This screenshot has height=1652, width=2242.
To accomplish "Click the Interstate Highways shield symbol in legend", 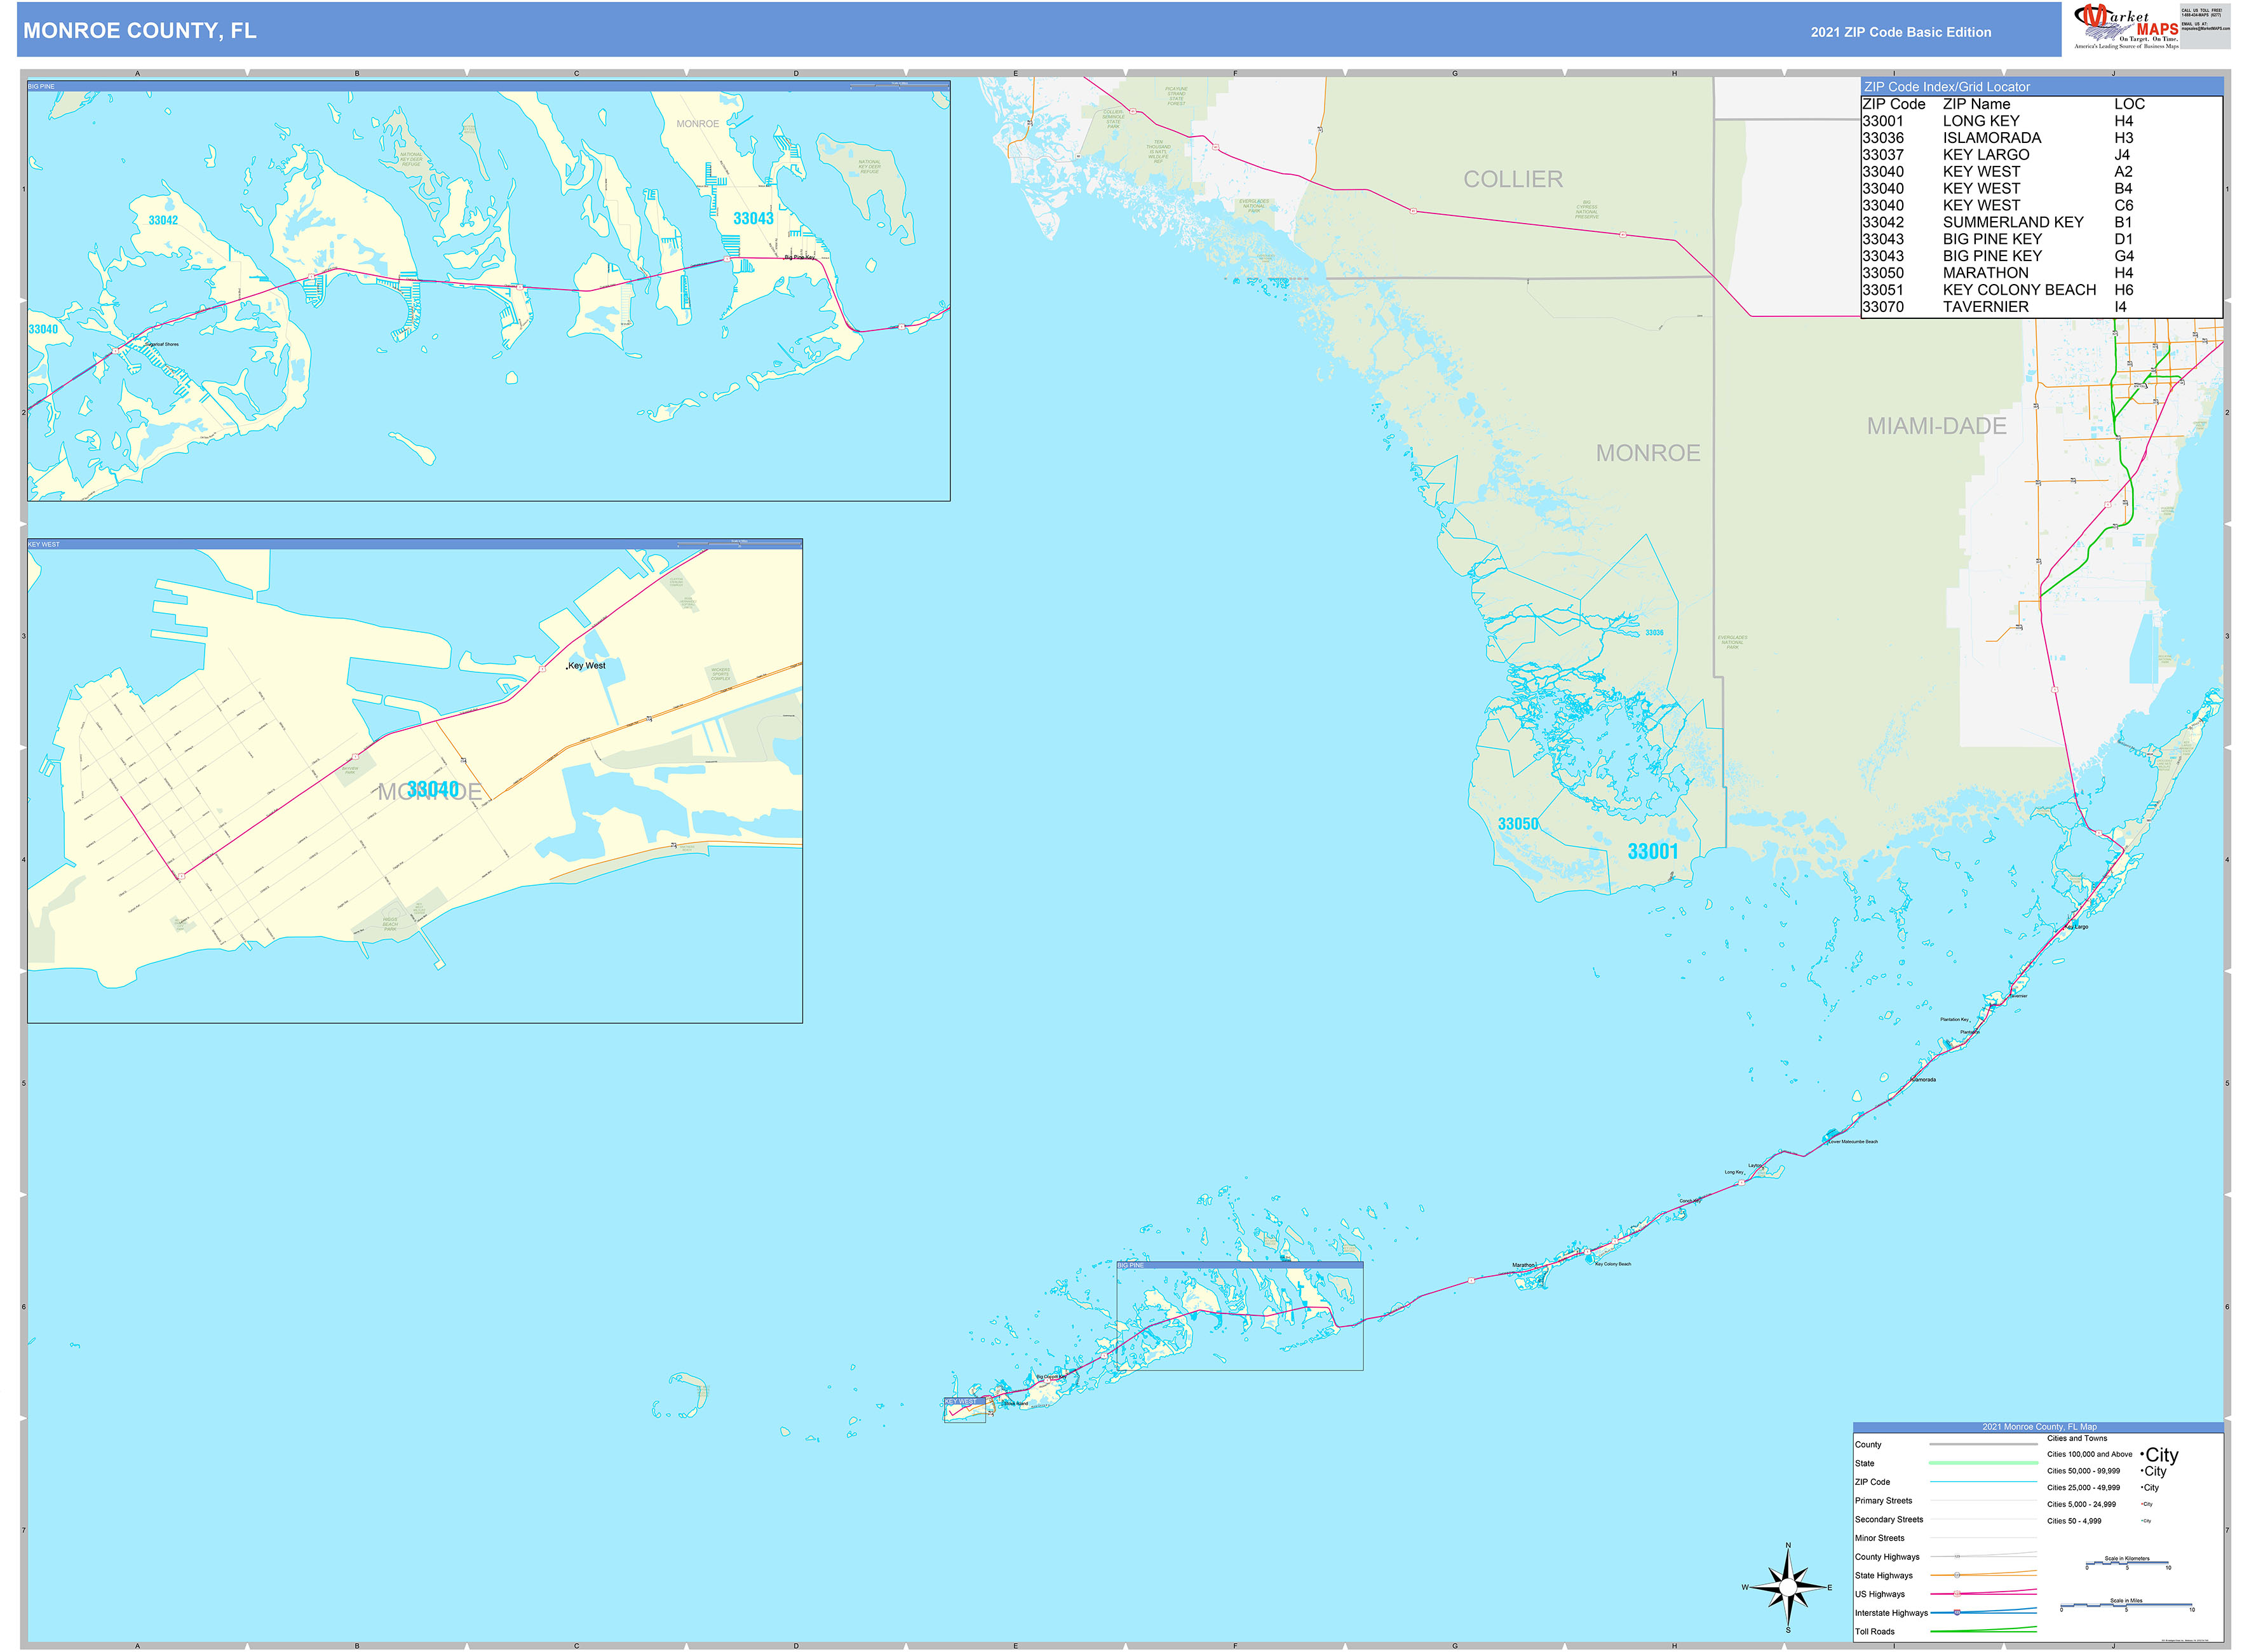I will [x=1958, y=1613].
